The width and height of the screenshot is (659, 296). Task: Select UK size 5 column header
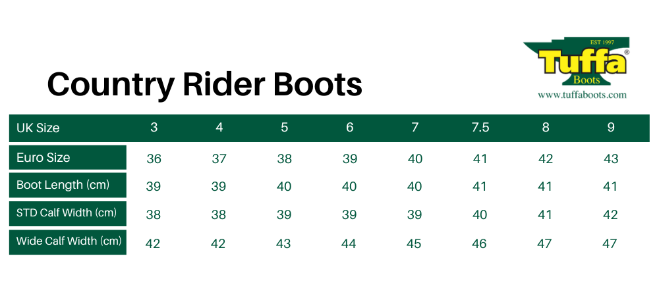coord(285,128)
